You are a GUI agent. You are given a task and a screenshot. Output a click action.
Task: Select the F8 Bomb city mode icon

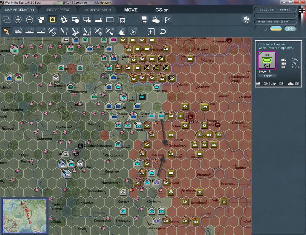87,31
